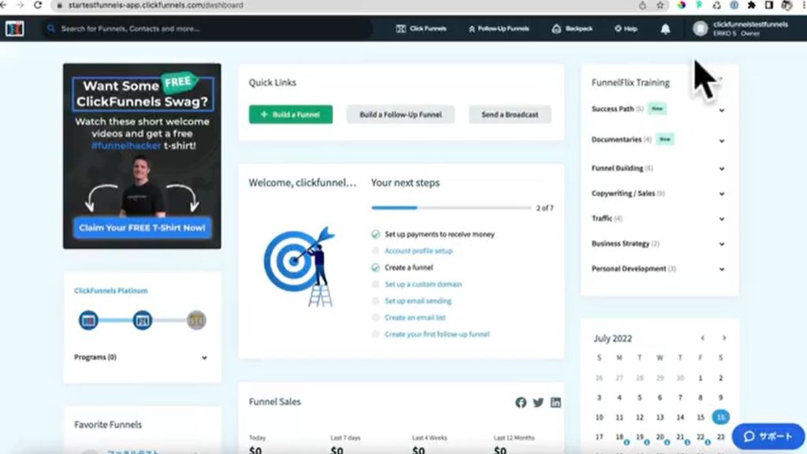Click the user account avatar icon

point(700,28)
